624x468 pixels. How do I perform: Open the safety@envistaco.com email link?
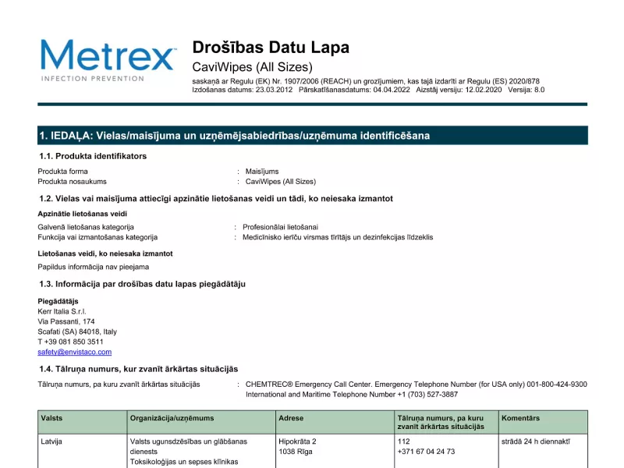[x=74, y=352]
